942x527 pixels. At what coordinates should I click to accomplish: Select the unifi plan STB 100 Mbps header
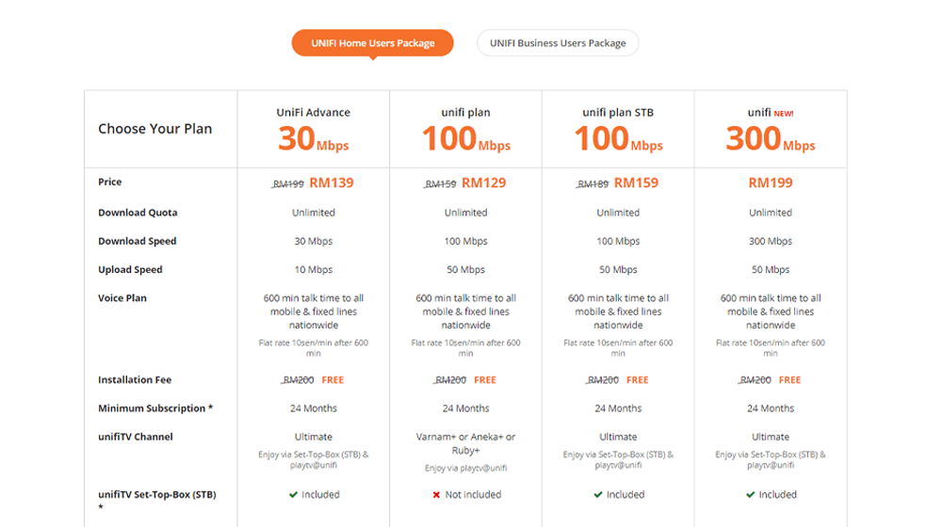618,130
